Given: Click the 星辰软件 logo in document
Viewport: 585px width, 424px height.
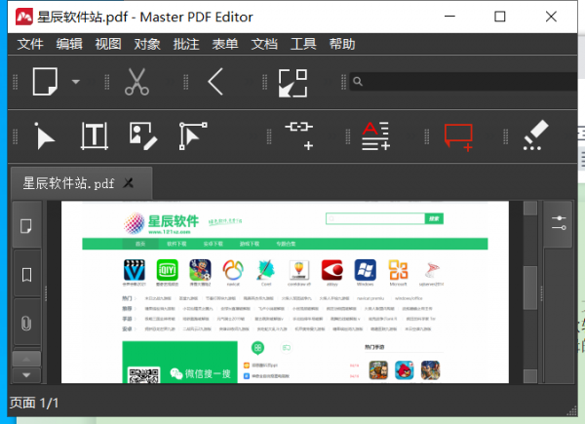Looking at the screenshot, I should [161, 223].
